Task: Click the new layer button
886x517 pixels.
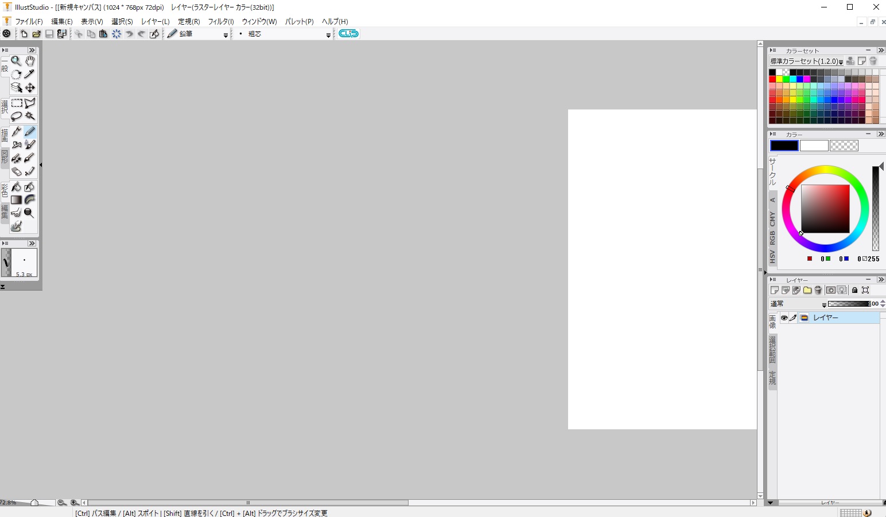Action: pyautogui.click(x=774, y=291)
